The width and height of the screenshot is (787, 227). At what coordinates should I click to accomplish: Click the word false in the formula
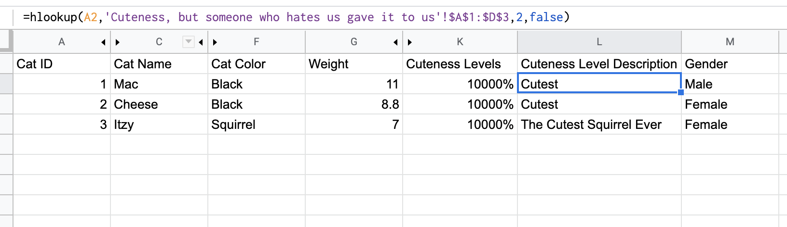[546, 17]
